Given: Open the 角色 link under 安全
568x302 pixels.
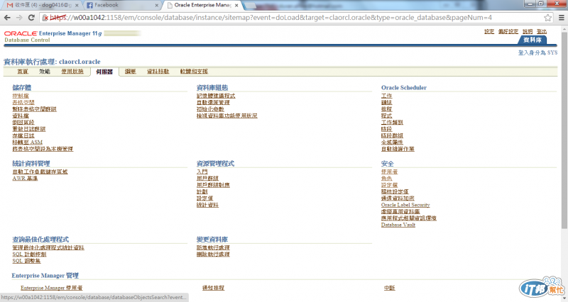Looking at the screenshot, I should pyautogui.click(x=386, y=179).
